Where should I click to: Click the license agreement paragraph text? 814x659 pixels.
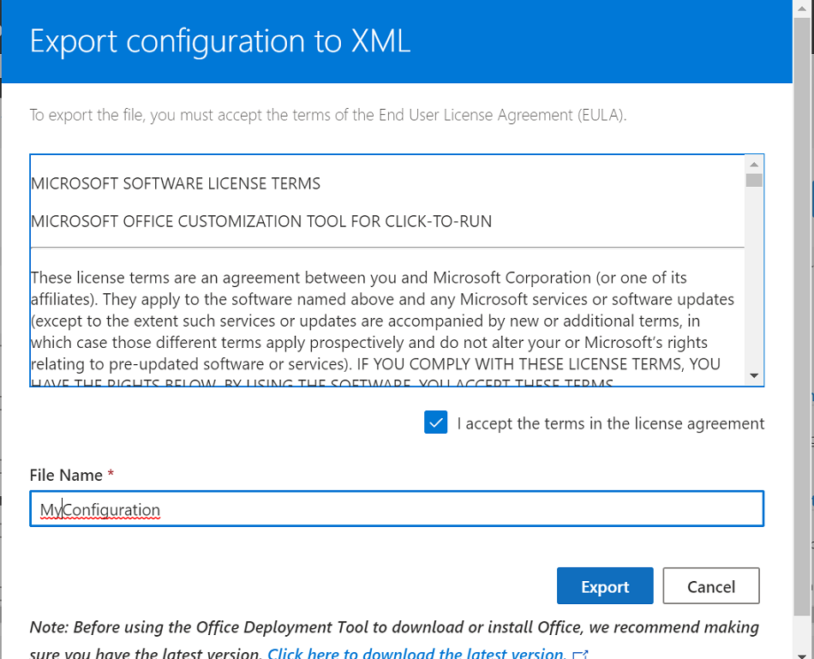[381, 321]
